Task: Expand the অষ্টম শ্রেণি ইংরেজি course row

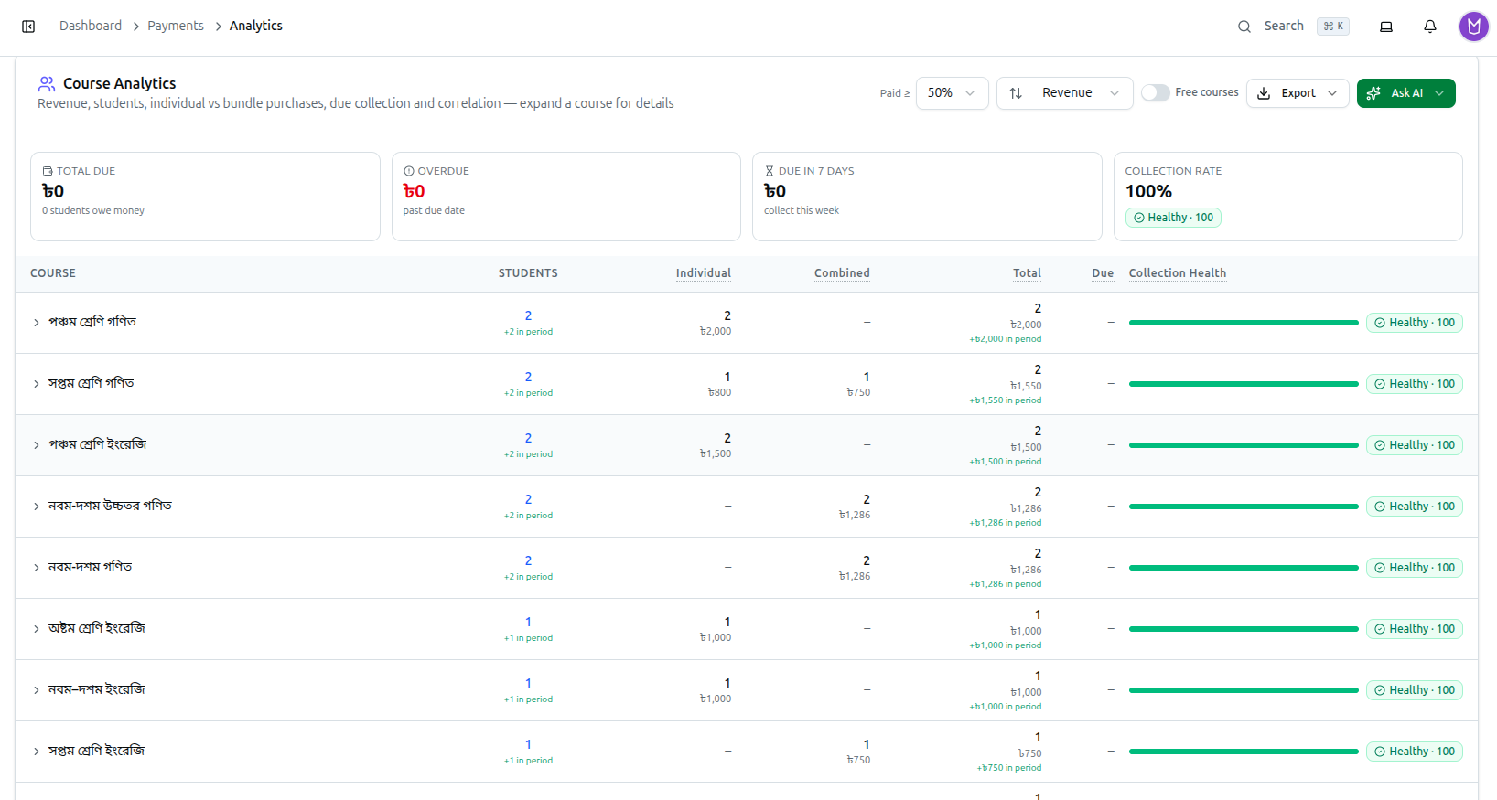Action: 37,629
